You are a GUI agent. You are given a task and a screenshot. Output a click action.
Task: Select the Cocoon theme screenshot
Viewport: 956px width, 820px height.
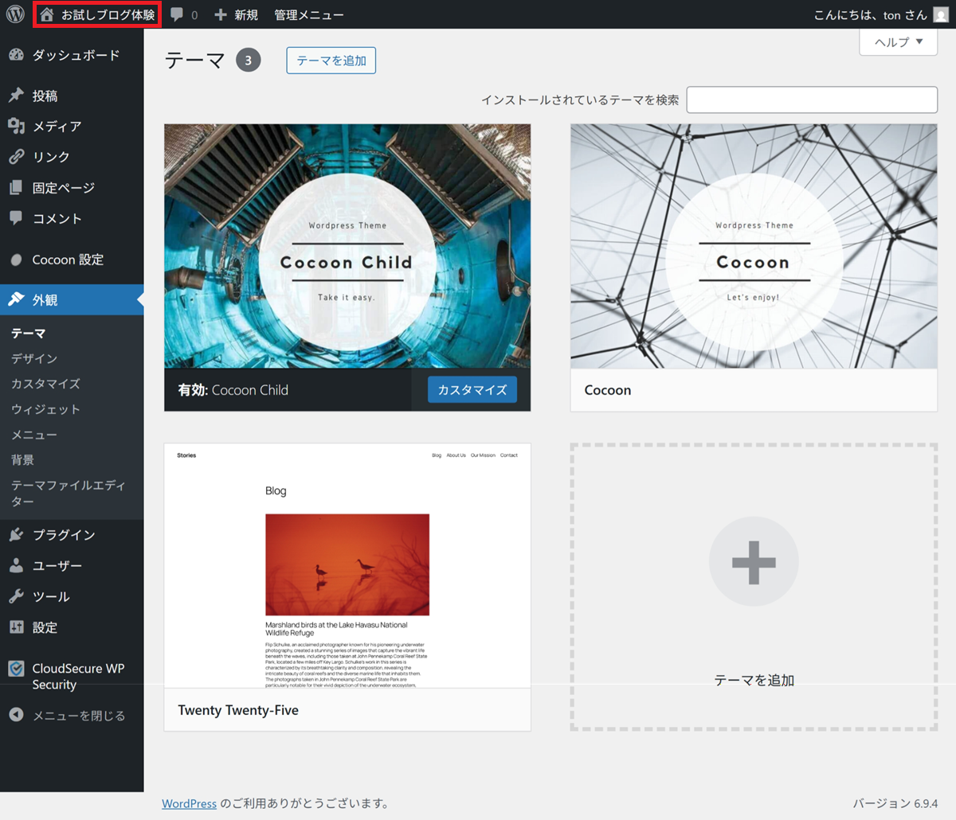point(754,246)
